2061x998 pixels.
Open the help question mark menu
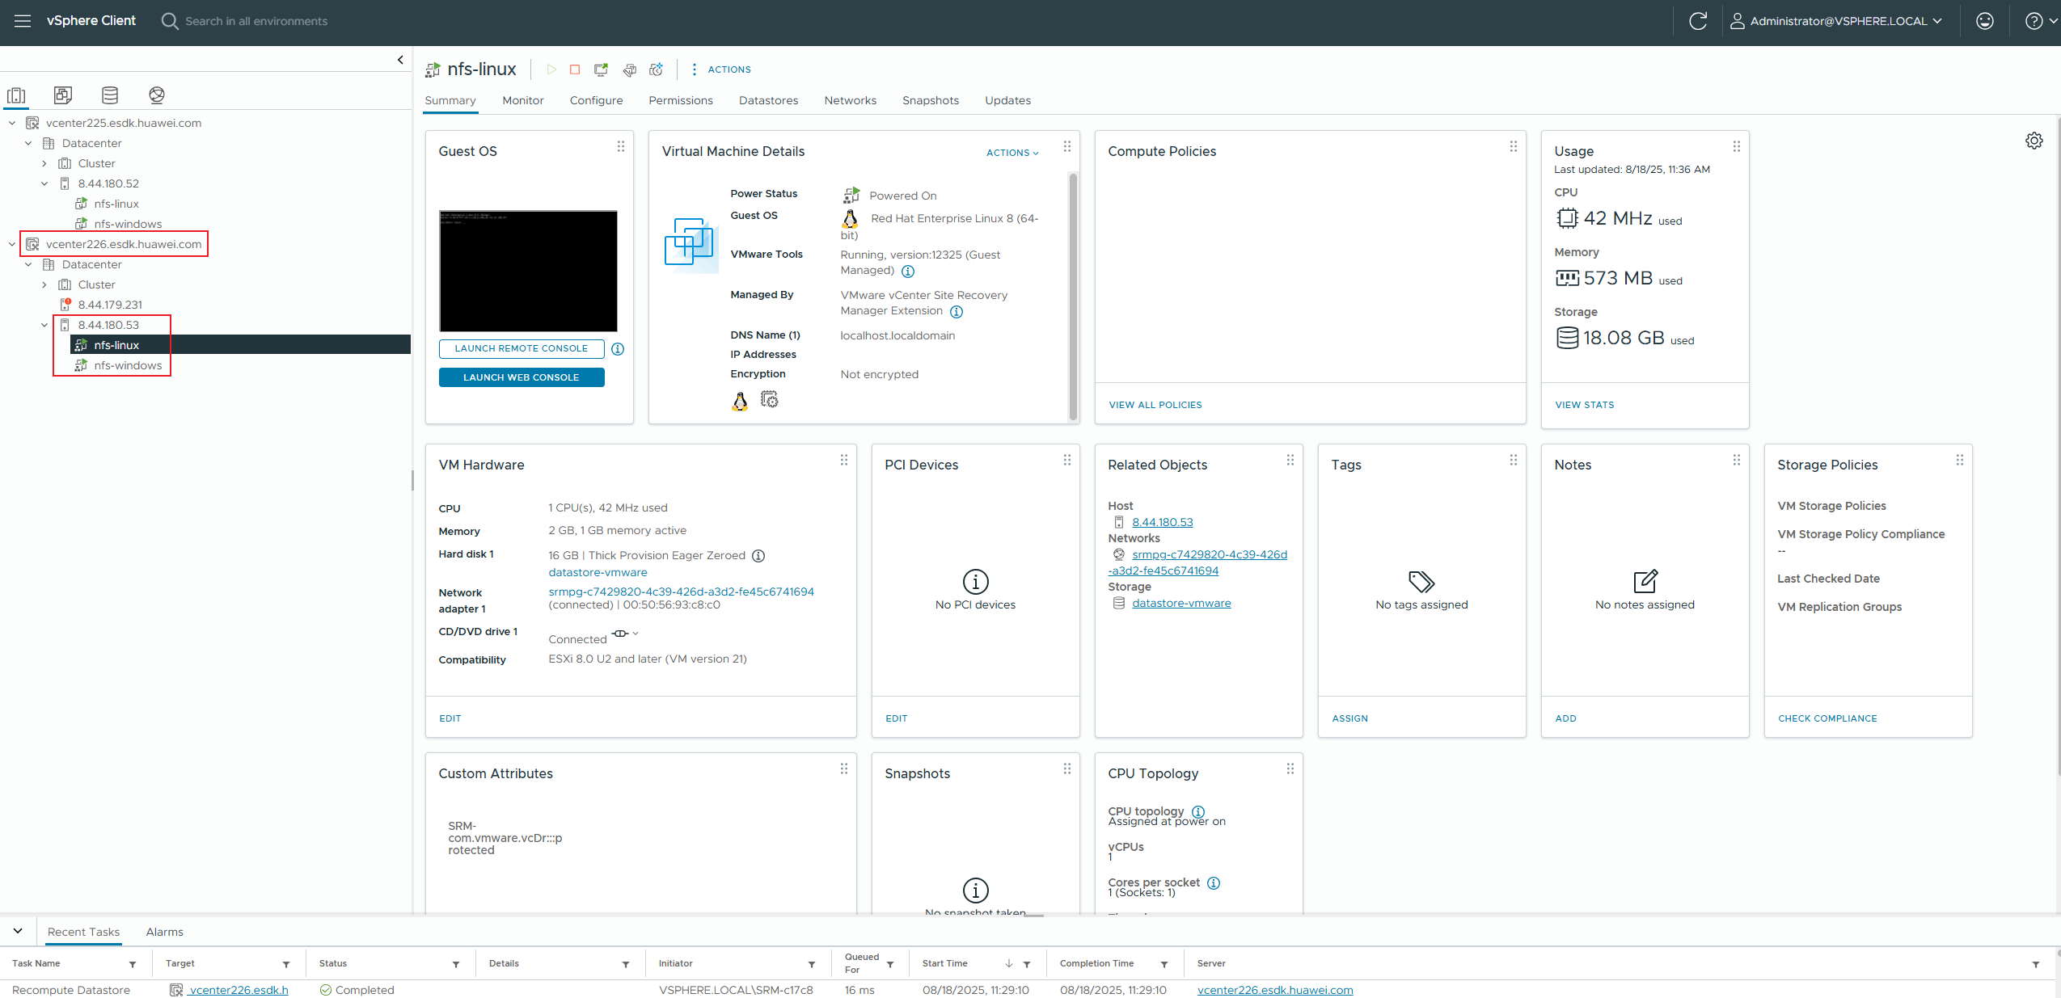pyautogui.click(x=2041, y=21)
